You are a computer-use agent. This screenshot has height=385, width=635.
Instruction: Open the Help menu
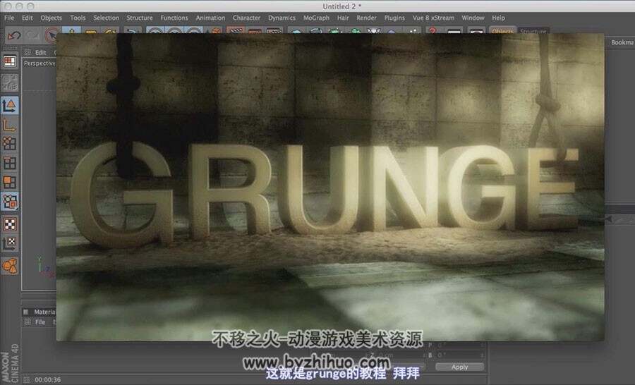pyautogui.click(x=498, y=18)
